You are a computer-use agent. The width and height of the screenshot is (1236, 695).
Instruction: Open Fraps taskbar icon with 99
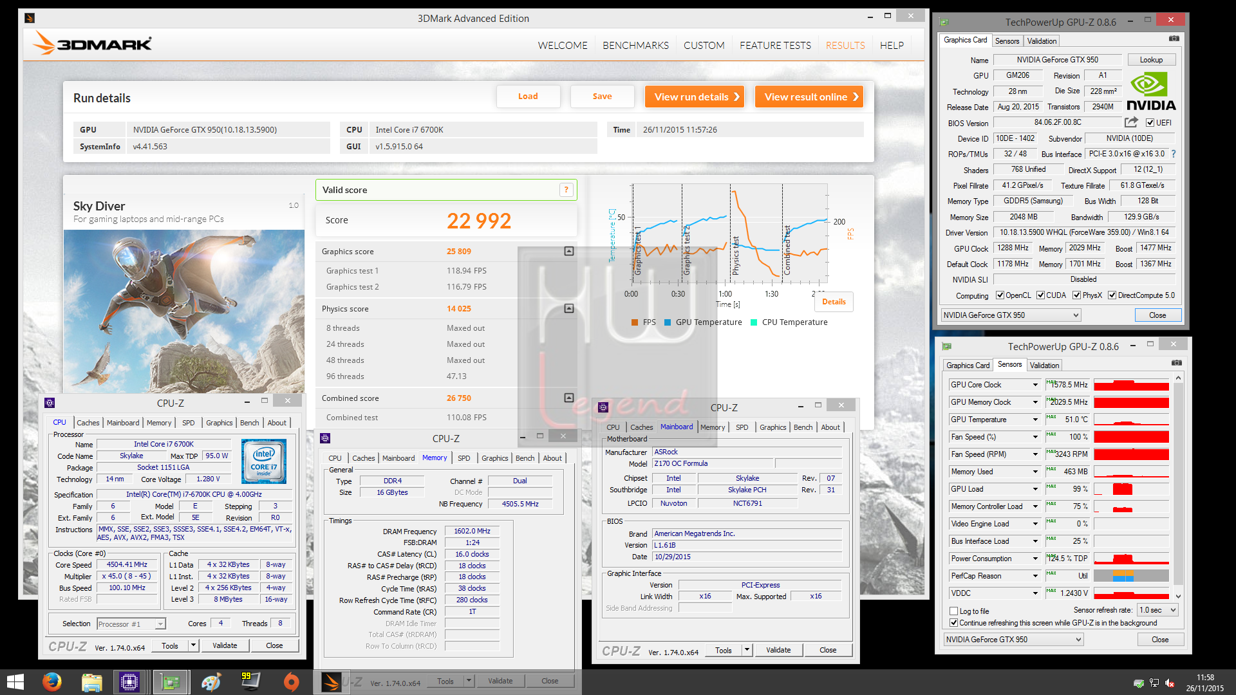250,681
